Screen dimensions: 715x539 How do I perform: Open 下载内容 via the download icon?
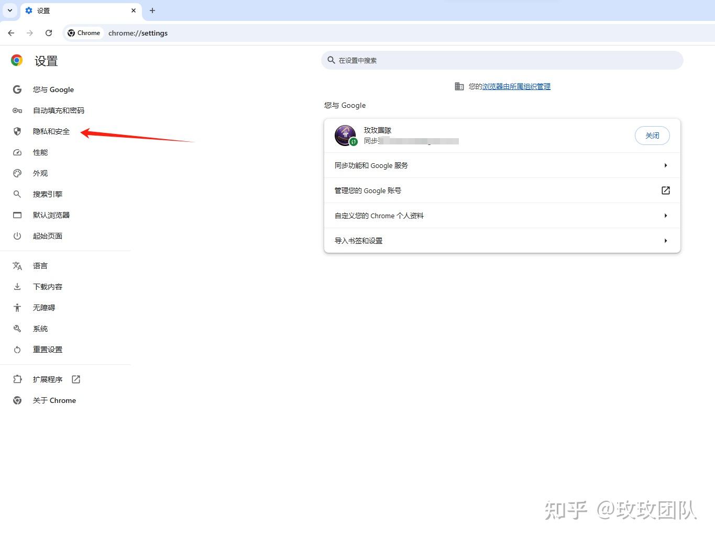[x=17, y=286]
